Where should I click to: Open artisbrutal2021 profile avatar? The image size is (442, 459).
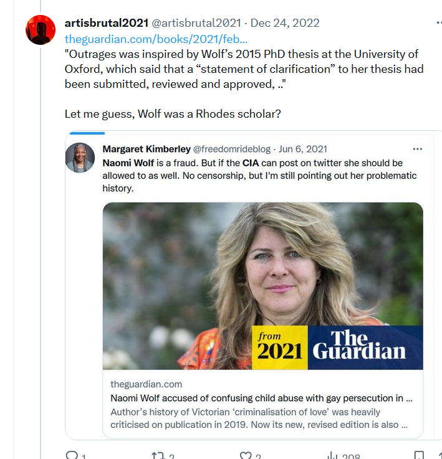pyautogui.click(x=41, y=30)
